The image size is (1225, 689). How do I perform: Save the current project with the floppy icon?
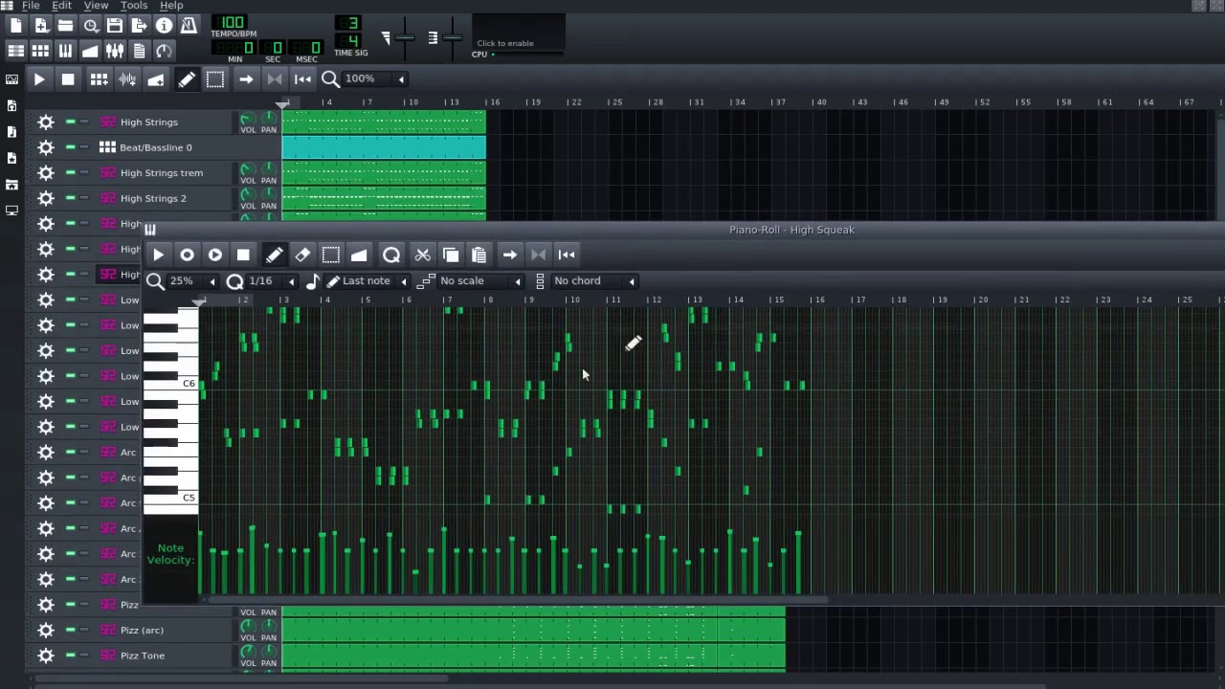115,26
